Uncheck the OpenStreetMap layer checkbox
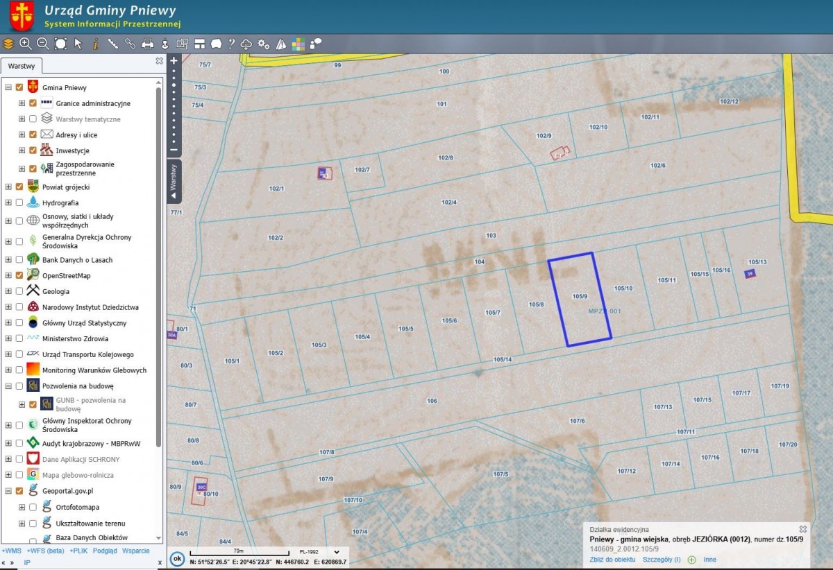Image resolution: width=833 pixels, height=570 pixels. [19, 275]
